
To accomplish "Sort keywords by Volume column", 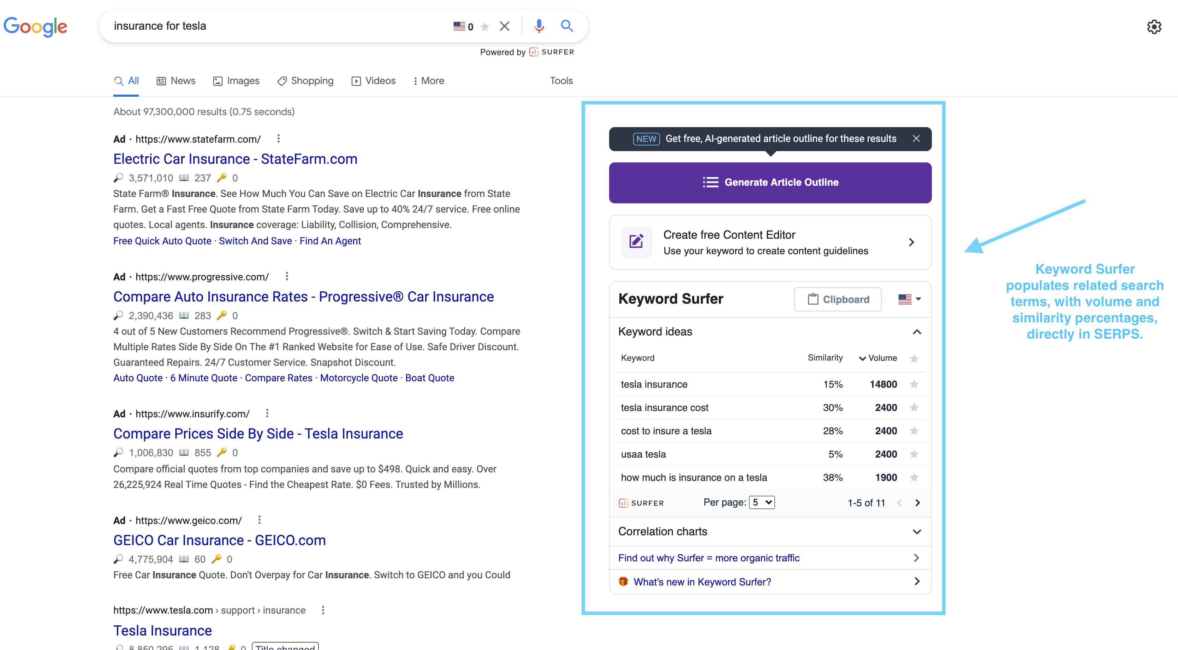I will (878, 358).
